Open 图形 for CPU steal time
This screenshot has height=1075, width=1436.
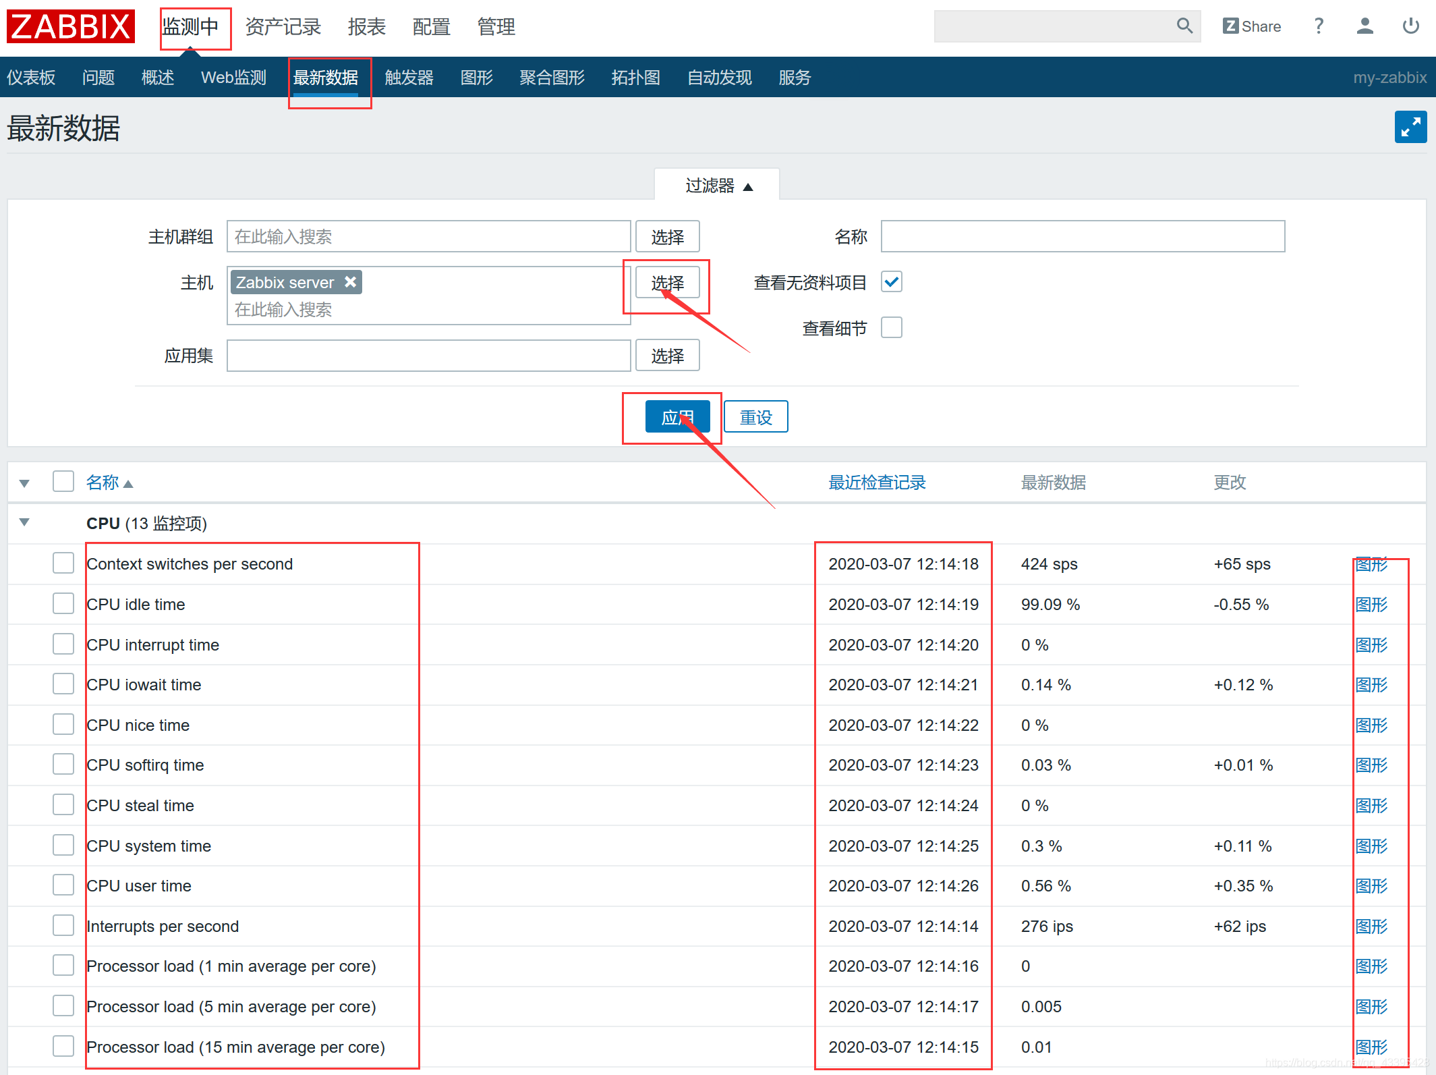tap(1372, 805)
